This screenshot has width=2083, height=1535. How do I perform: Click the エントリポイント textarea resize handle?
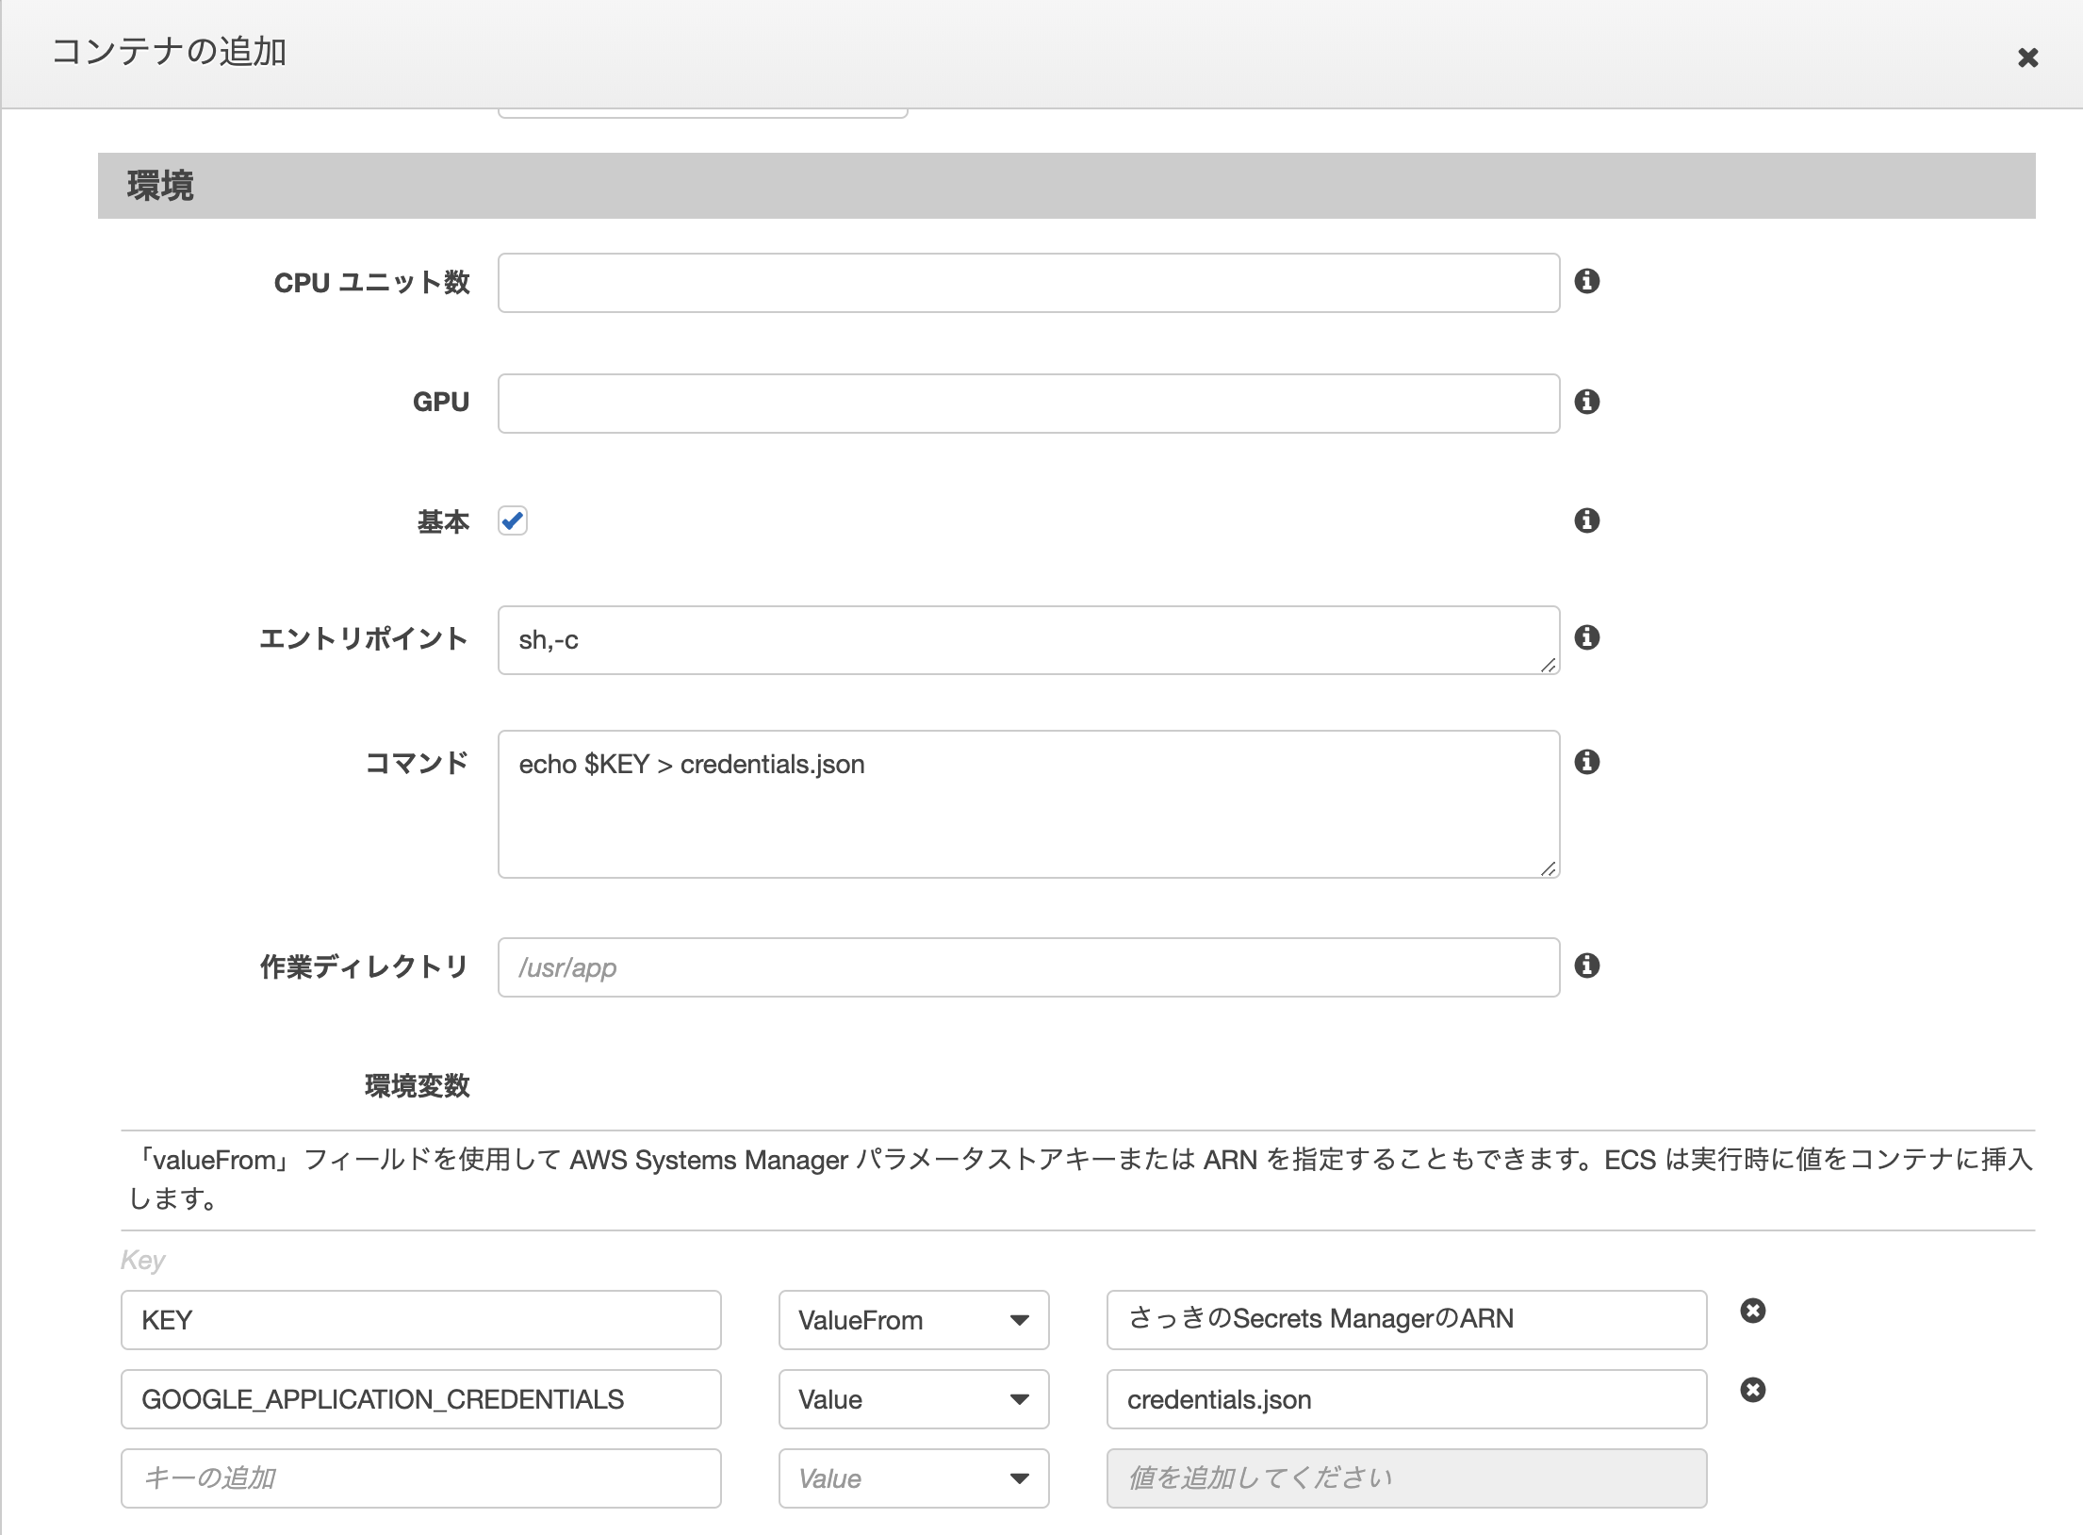point(1548,665)
